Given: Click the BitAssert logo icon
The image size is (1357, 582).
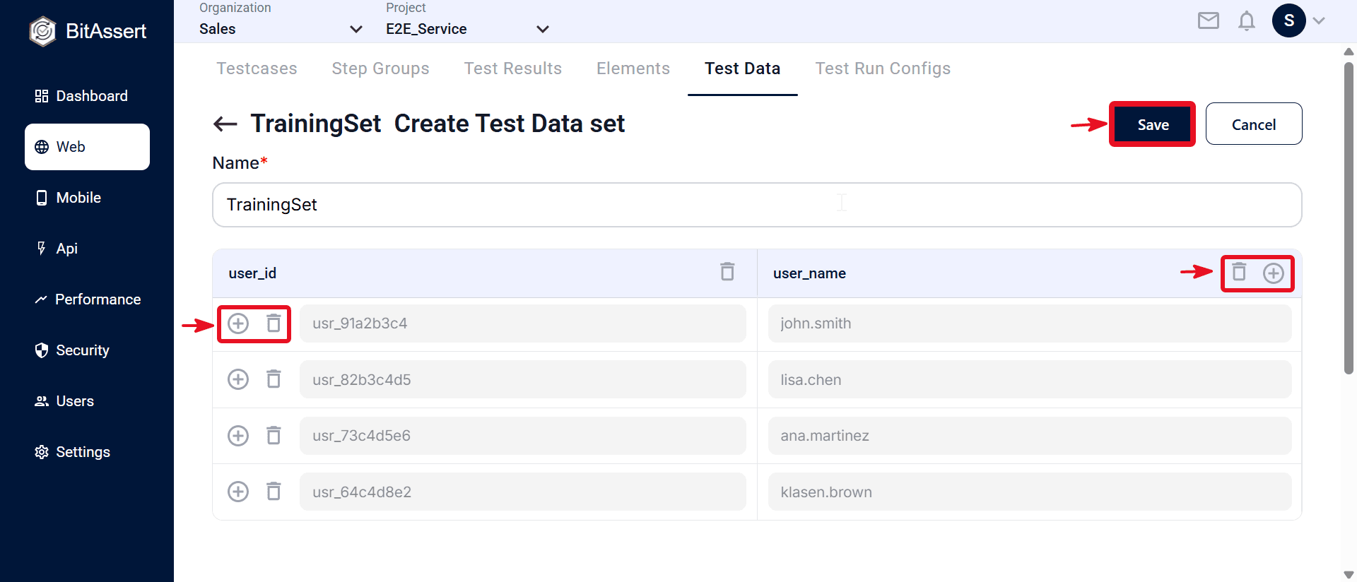Looking at the screenshot, I should coord(42,31).
